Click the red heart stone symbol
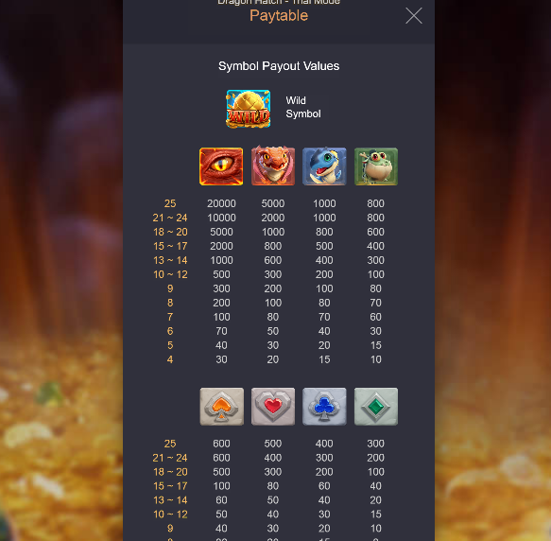Image resolution: width=551 pixels, height=541 pixels. tap(273, 407)
